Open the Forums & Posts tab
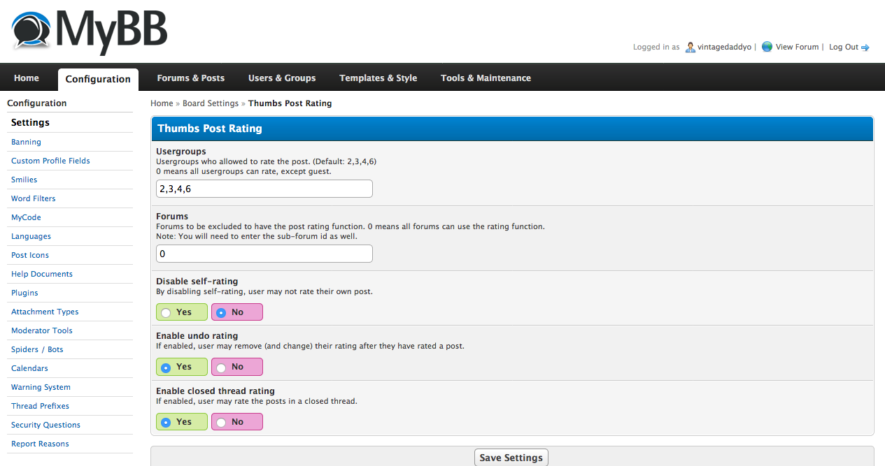 coord(190,78)
